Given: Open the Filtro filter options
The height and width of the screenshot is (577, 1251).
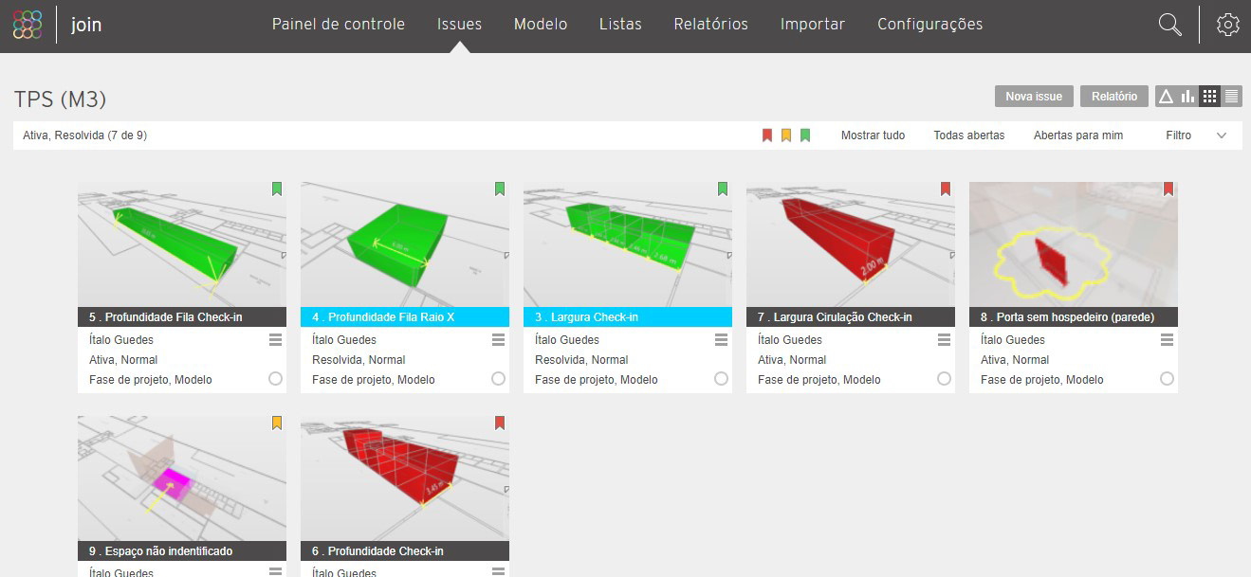Looking at the screenshot, I should click(x=1178, y=135).
